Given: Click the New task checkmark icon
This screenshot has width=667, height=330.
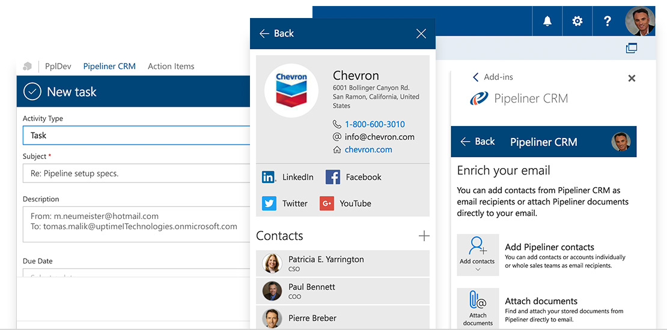Looking at the screenshot, I should click(x=32, y=91).
